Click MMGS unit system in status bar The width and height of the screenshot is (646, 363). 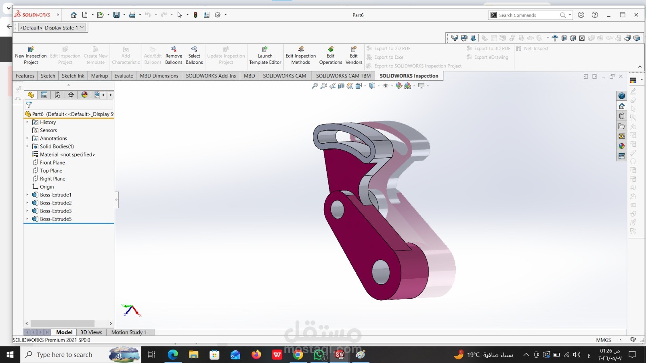[x=604, y=340]
